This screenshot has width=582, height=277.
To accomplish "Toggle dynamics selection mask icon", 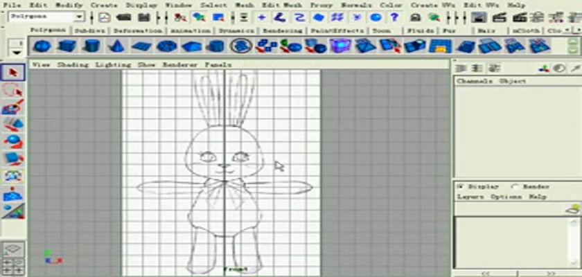I will coord(357,17).
